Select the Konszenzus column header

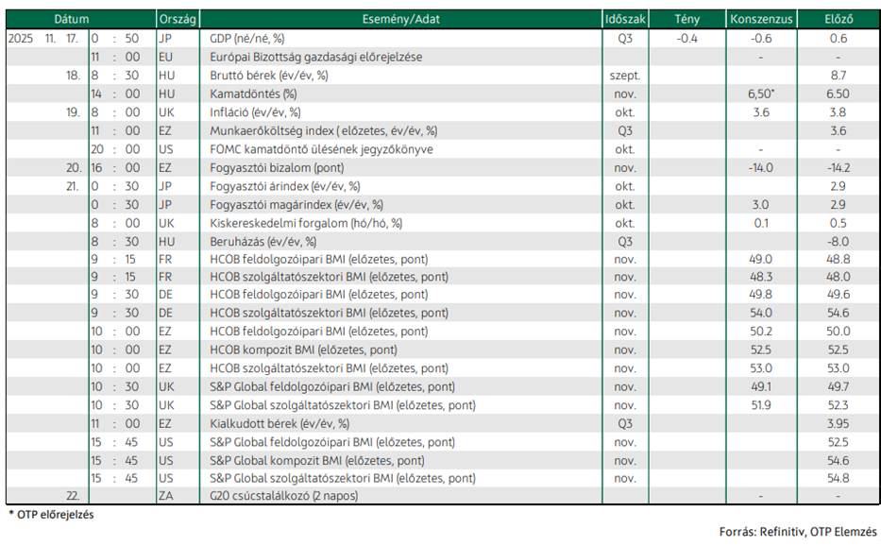click(x=761, y=19)
